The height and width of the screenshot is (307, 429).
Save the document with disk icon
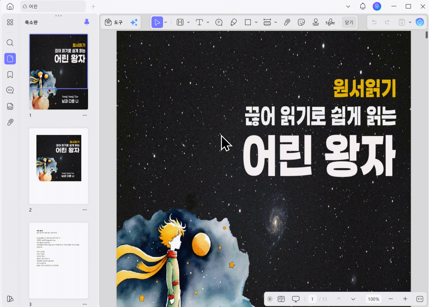click(x=402, y=22)
